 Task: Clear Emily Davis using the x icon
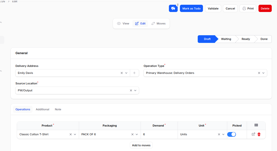(121, 73)
